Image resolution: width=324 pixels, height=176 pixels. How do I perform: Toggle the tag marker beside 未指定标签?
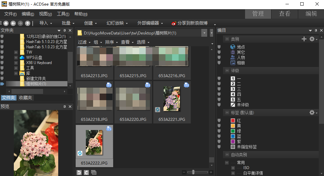tap(219, 147)
